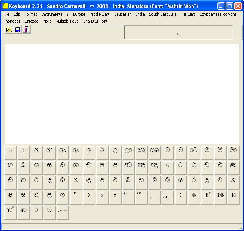Insert the consonant ණ (nna) key
Viewport: 244px width, 231px height.
pyautogui.click(x=233, y=168)
